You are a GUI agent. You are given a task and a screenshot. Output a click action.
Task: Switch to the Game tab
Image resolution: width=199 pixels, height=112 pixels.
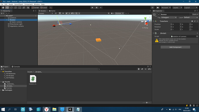tap(52, 11)
